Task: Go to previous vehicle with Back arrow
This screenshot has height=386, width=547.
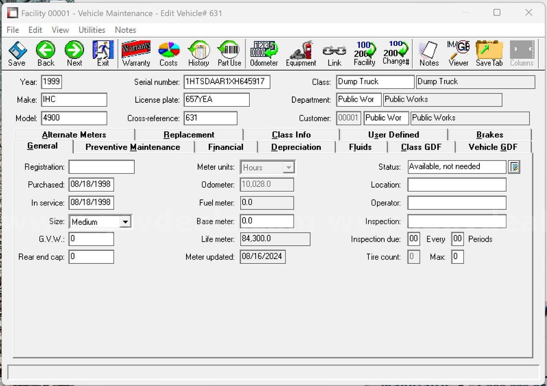Action: (46, 53)
